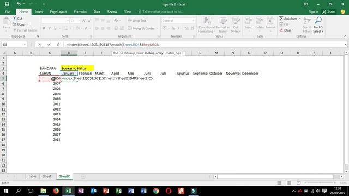Viewport: 349px width, 196px height.
Task: Open Clipboard group dialog launcher
Action: (x=38, y=36)
